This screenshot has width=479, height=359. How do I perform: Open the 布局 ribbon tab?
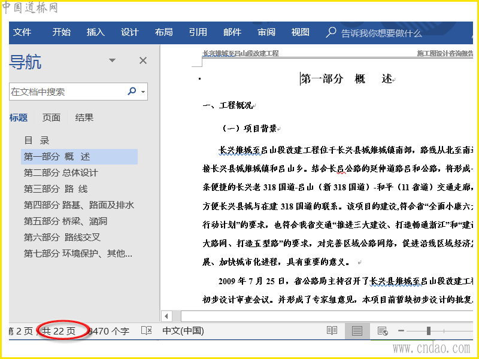[163, 32]
